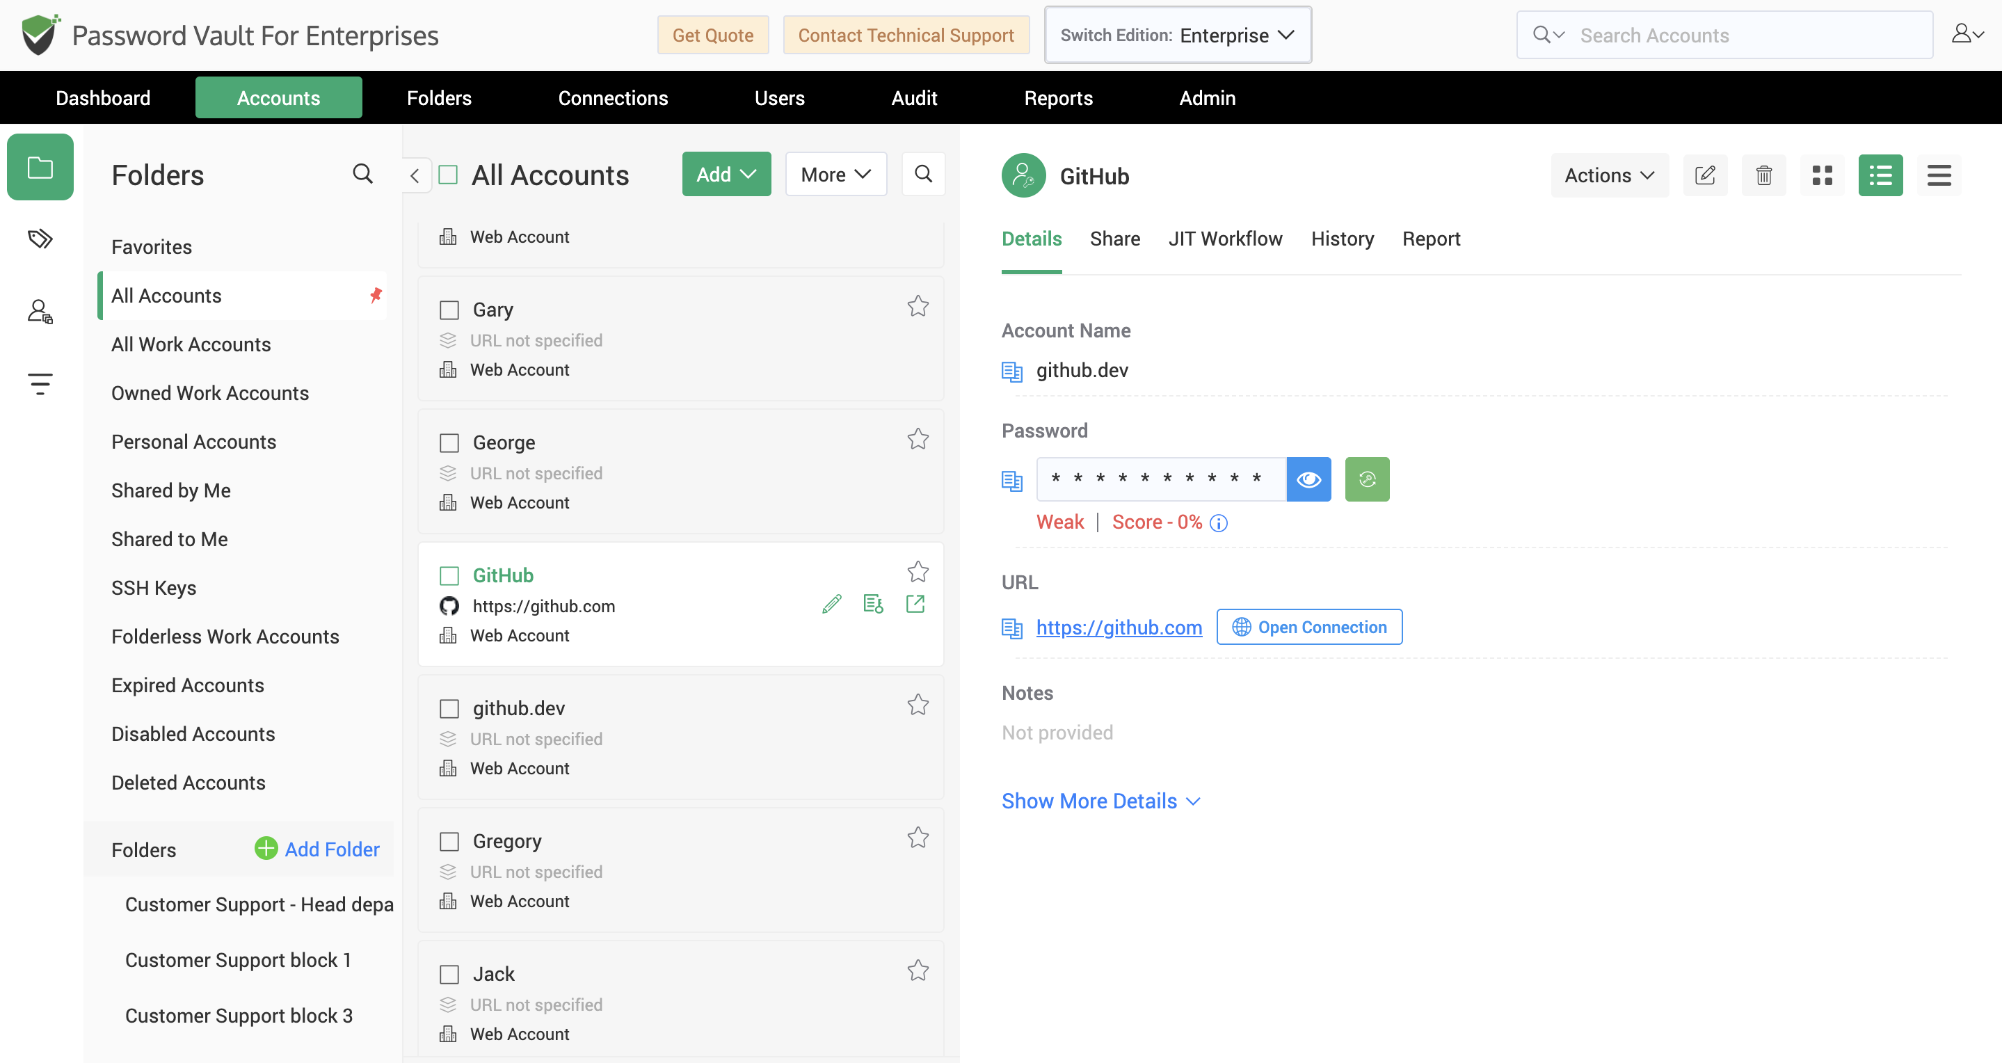Tick the Gary account checkbox
Viewport: 2002px width, 1063px height.
449,310
